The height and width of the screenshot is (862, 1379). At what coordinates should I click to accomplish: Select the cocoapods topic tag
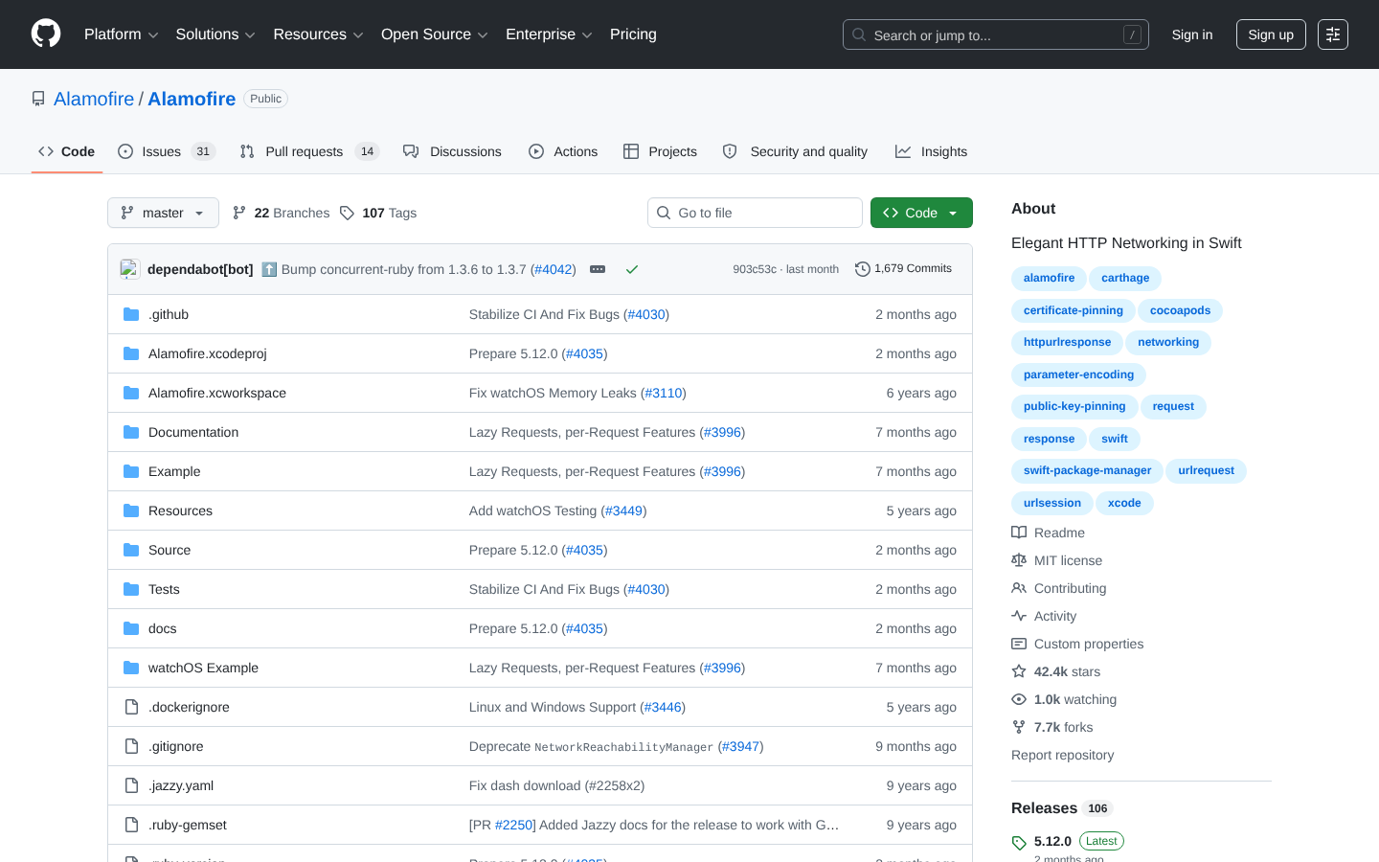pos(1180,310)
